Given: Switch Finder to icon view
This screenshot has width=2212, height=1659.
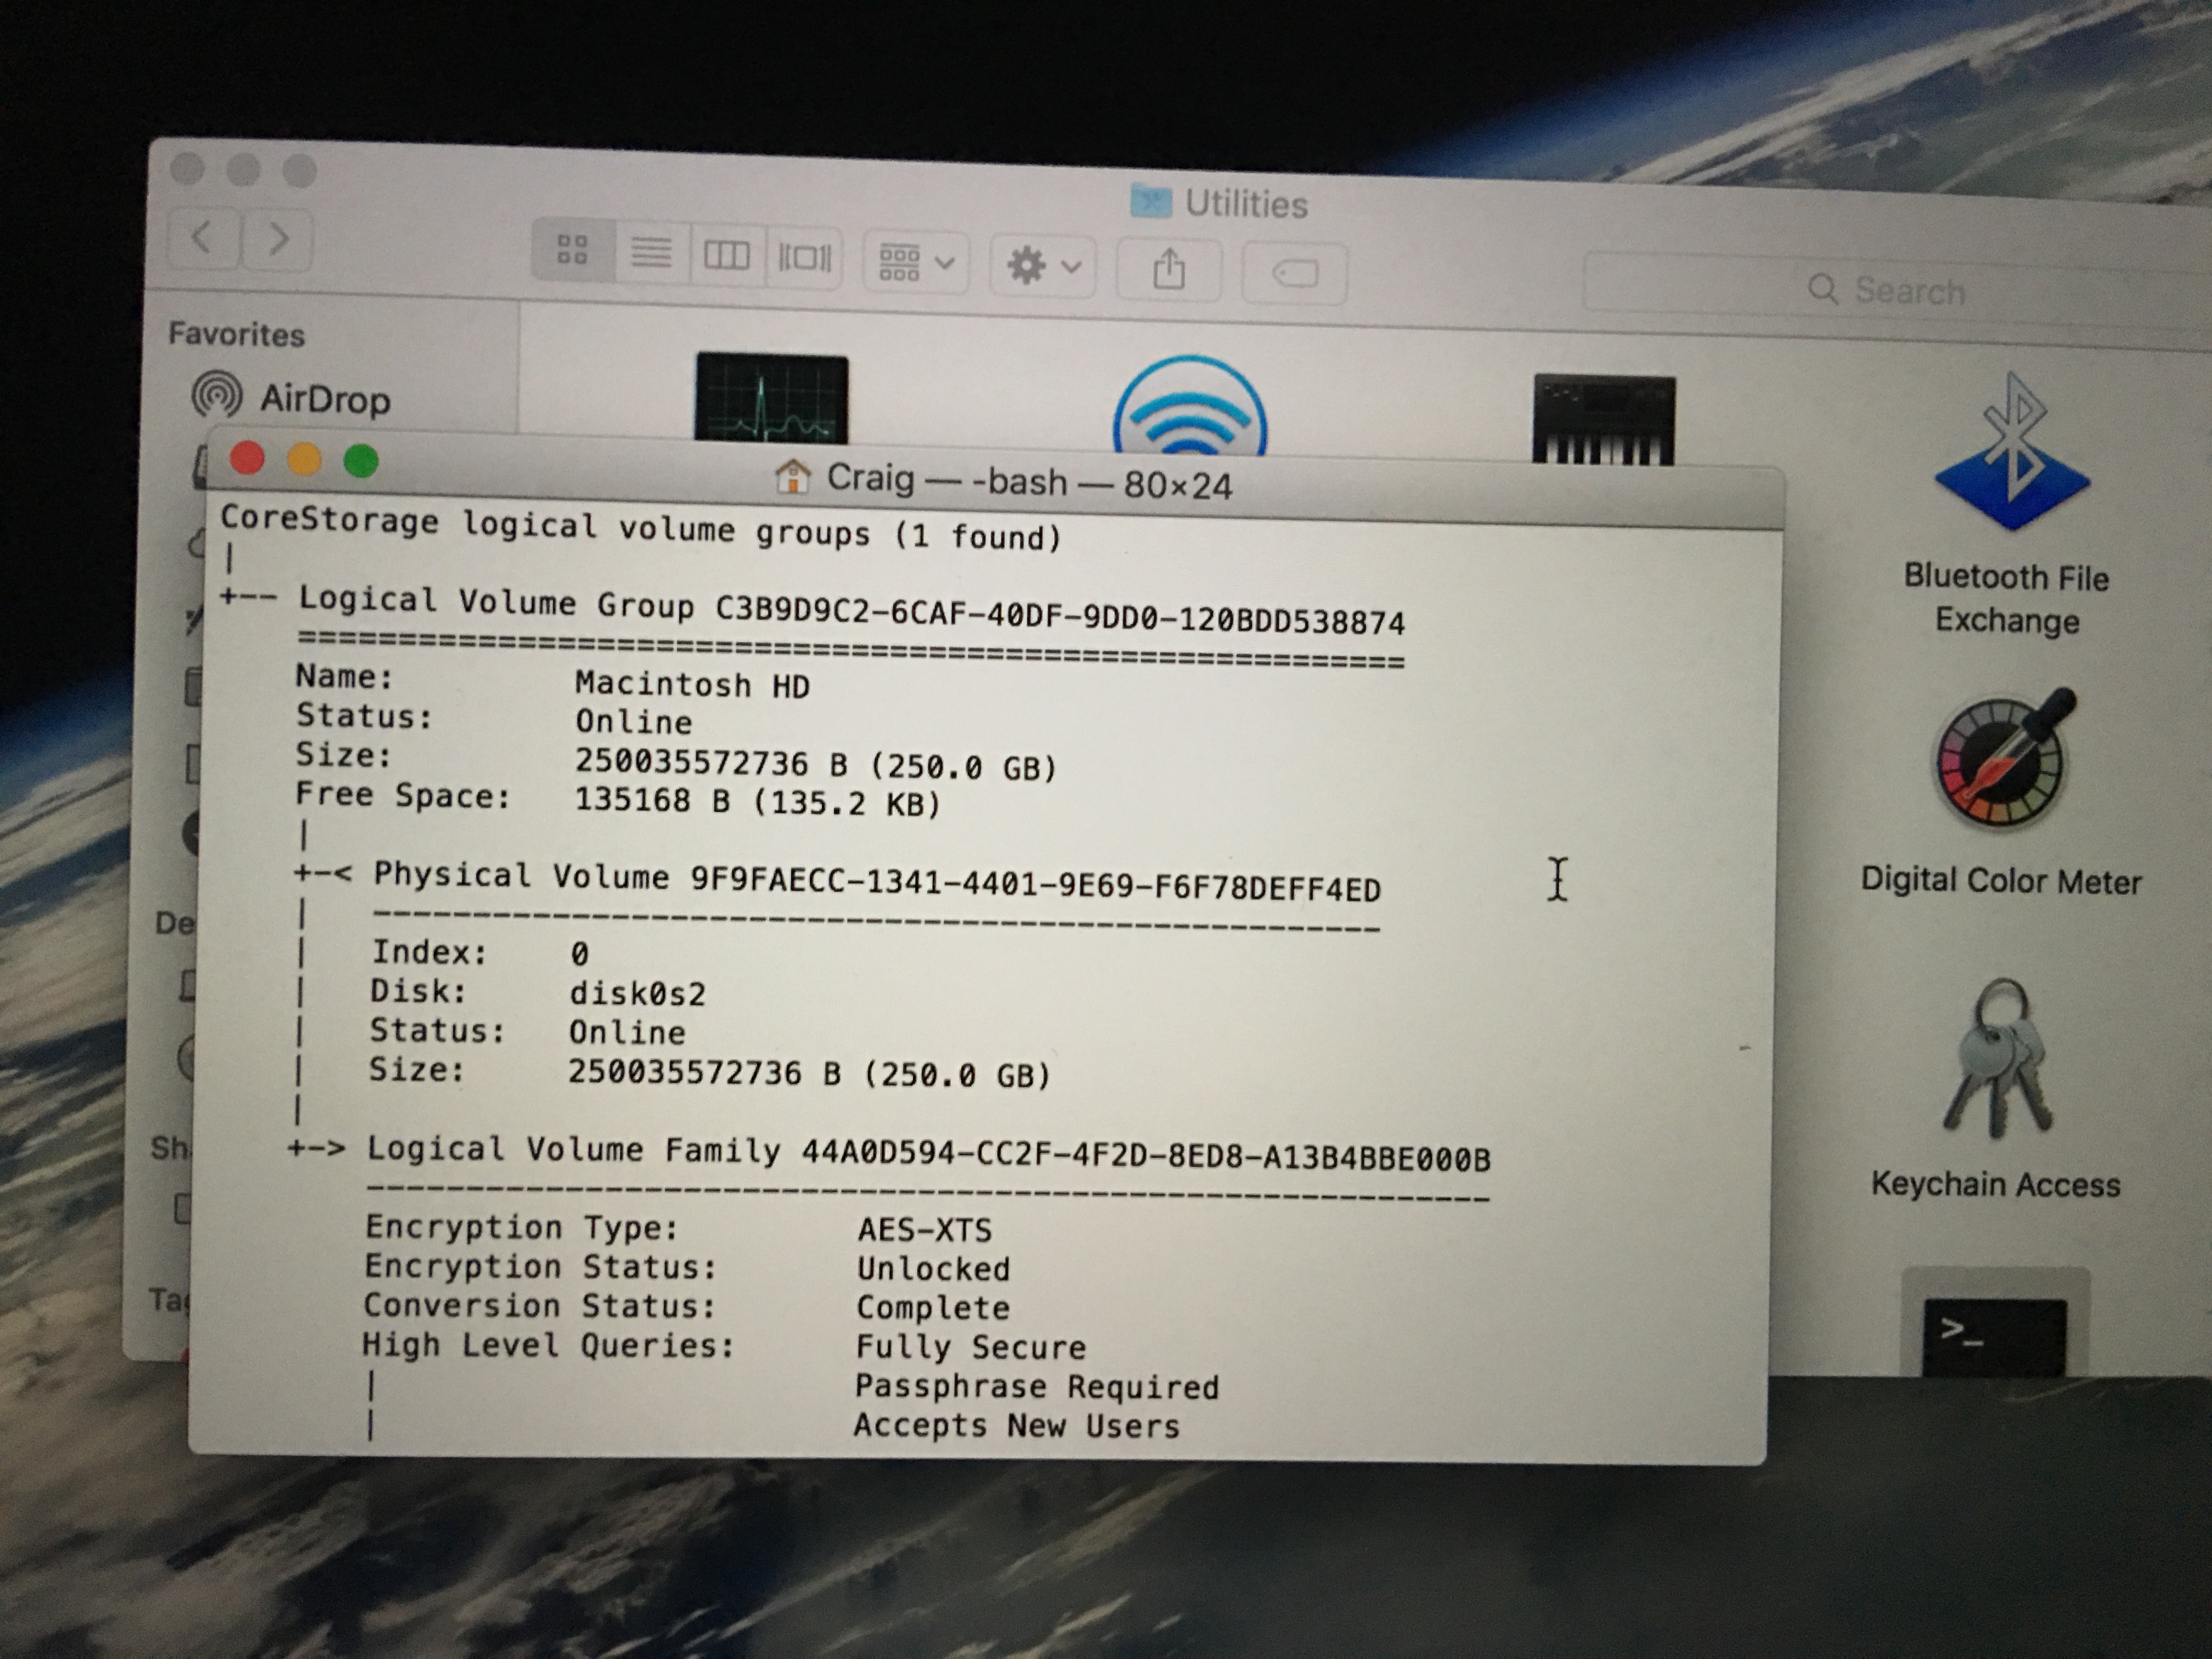Looking at the screenshot, I should [572, 250].
